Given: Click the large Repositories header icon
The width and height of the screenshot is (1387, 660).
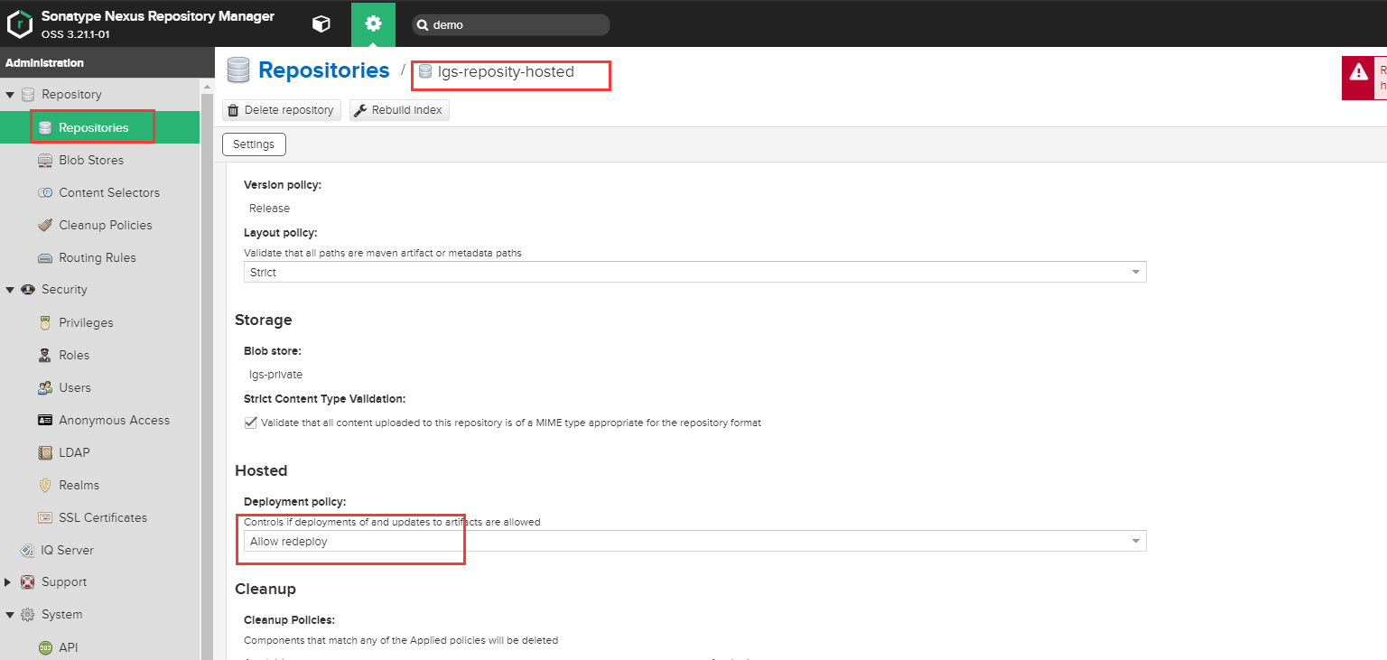Looking at the screenshot, I should tap(238, 70).
